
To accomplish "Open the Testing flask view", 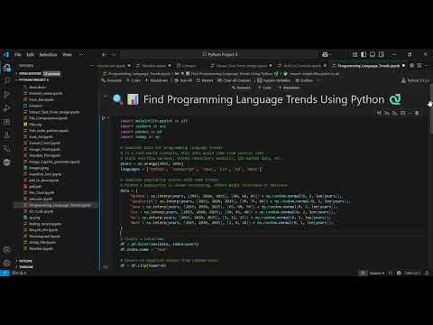I will tap(7, 135).
